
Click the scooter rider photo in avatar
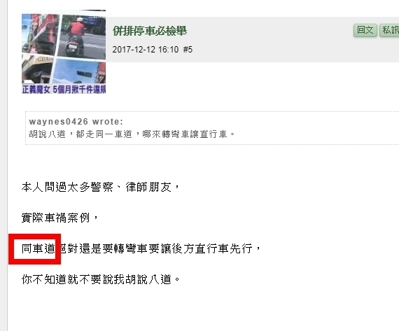pos(82,36)
